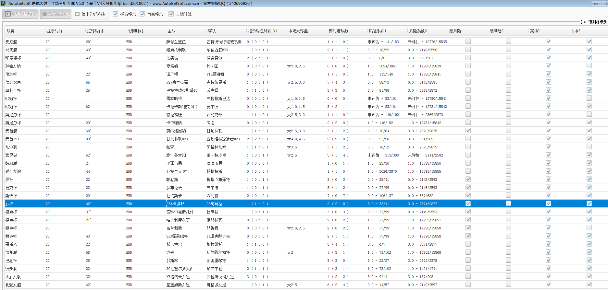The height and width of the screenshot is (290, 608).
Task: Uncheck 高风险1 in the 莫纳洛黑豹 row
Action: 468,131
